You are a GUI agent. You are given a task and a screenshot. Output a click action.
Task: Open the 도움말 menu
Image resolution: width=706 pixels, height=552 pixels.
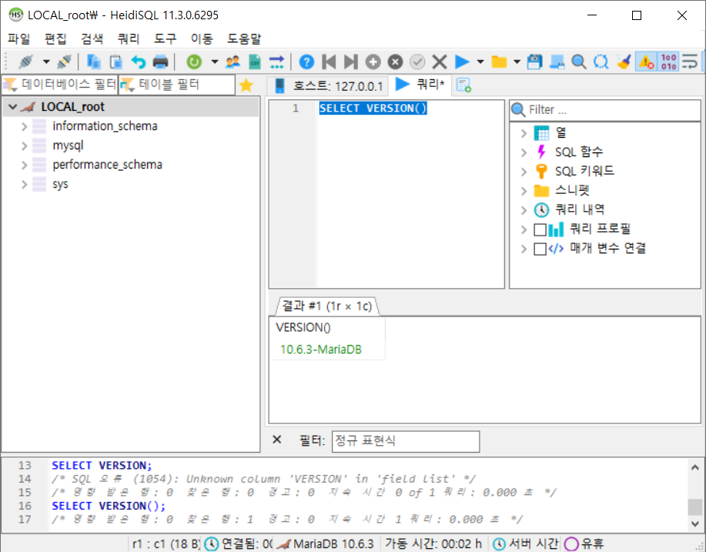click(x=243, y=38)
